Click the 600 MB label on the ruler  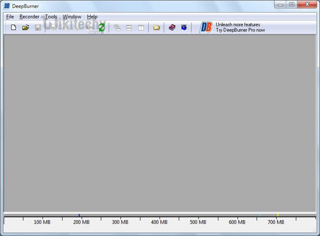coord(237,222)
